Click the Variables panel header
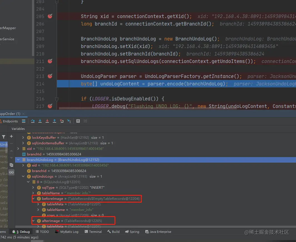Image resolution: width=296 pixels, height=242 pixels. click(18, 129)
